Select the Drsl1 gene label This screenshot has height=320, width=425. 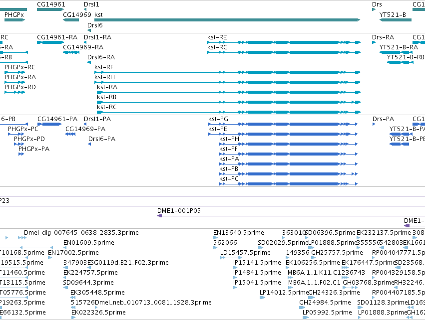pos(91,4)
